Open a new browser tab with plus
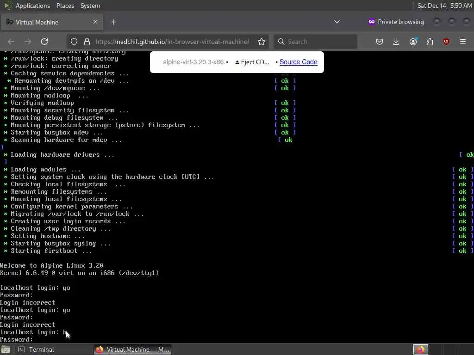The height and width of the screenshot is (355, 474). click(113, 22)
